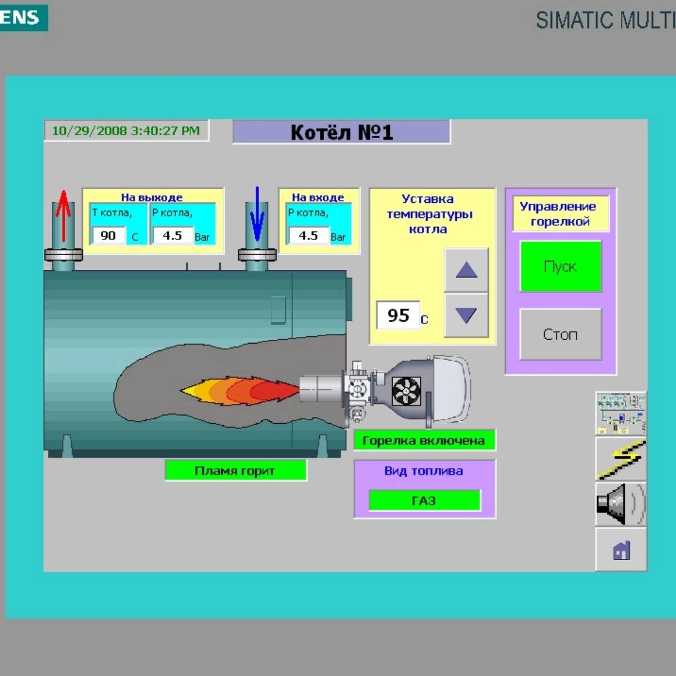Decrease temperature setpoint with down arrow
The height and width of the screenshot is (676, 676).
[x=466, y=315]
